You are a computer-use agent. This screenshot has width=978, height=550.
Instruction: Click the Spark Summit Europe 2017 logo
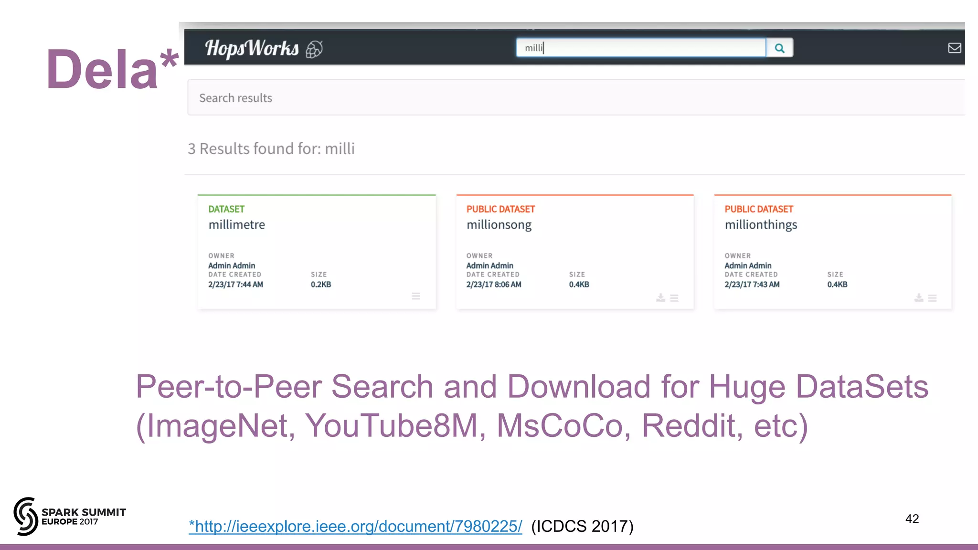pyautogui.click(x=70, y=516)
